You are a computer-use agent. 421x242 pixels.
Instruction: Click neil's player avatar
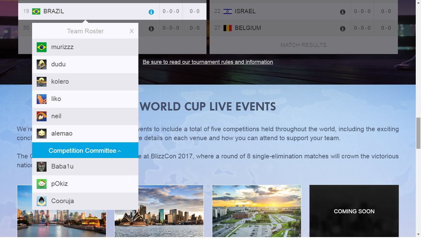(x=42, y=116)
